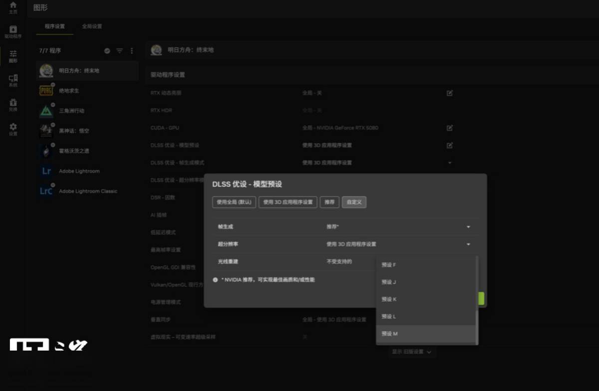Expand 显示旧版设置 at the bottom
This screenshot has height=391, width=599.
[412, 352]
